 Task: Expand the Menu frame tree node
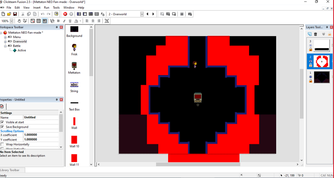pos(5,37)
